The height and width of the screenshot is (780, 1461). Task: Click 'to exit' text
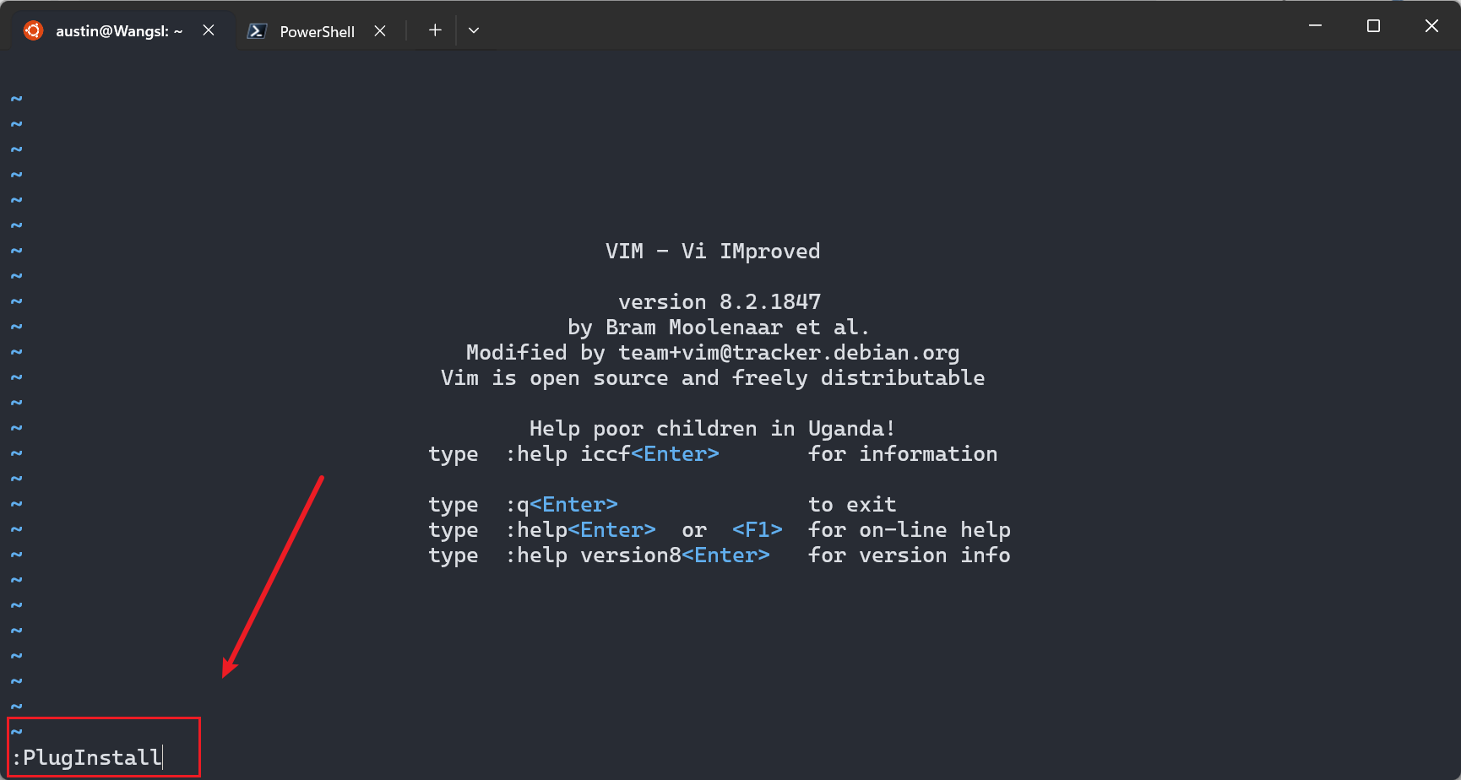[x=852, y=505]
